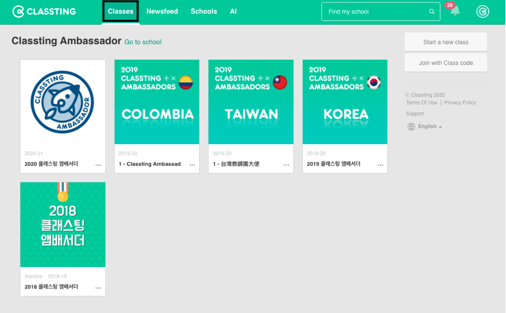Click the search magnifier icon

click(x=432, y=12)
